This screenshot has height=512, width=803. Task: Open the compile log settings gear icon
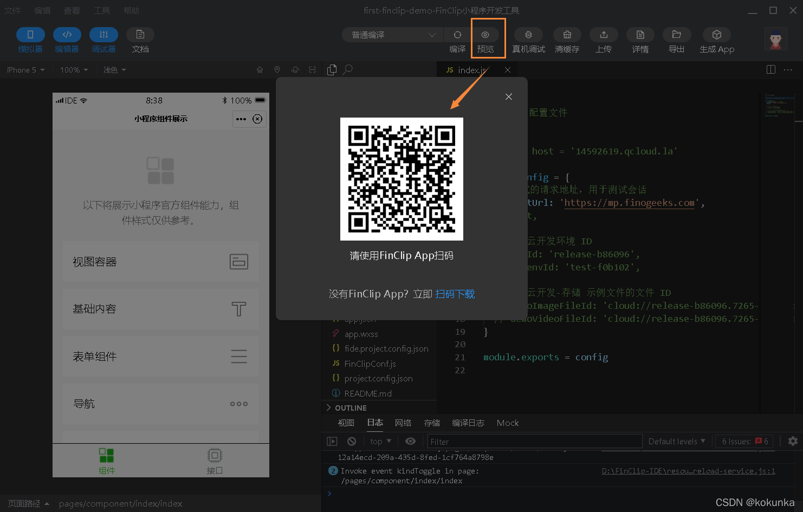click(793, 441)
